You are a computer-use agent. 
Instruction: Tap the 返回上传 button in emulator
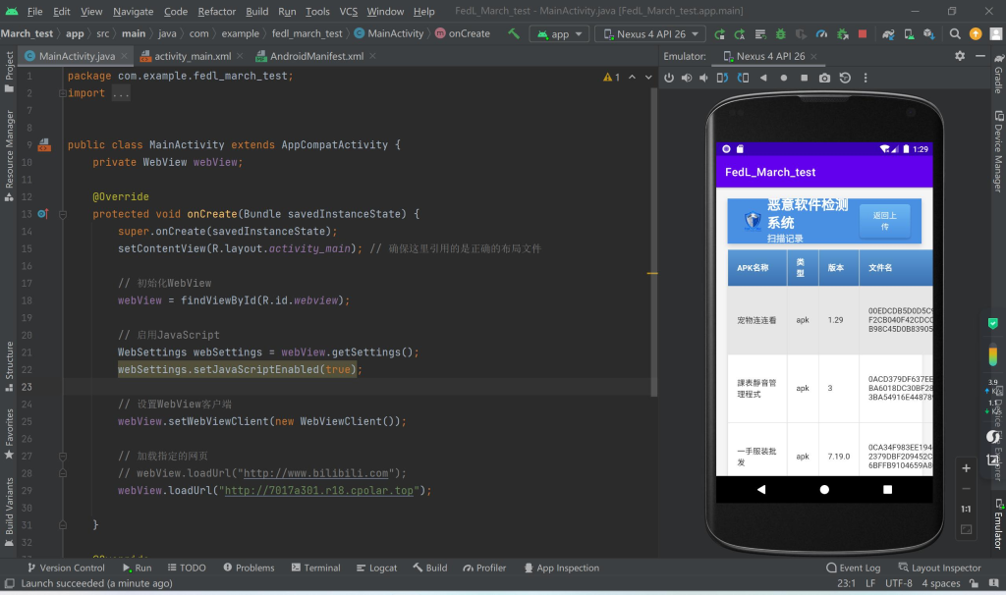(884, 221)
